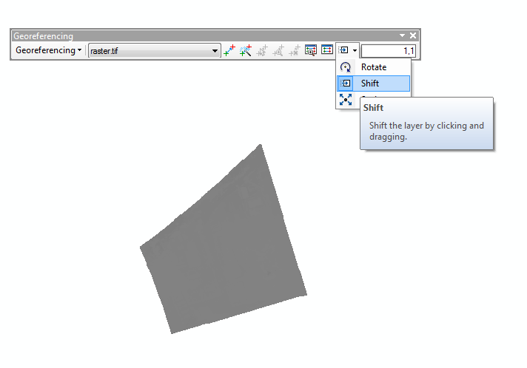The image size is (527, 368).
Task: Click the Select Link tool icon
Action: click(x=262, y=50)
